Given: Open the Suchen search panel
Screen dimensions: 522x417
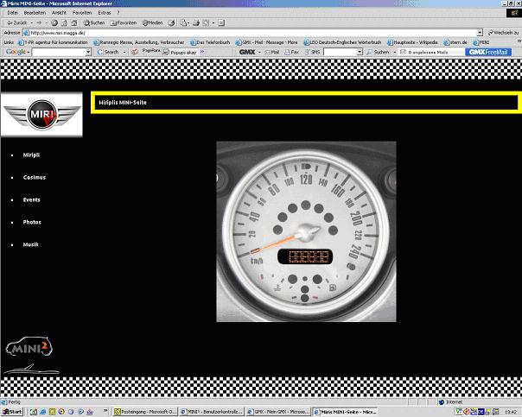Looking at the screenshot, I should click(95, 22).
